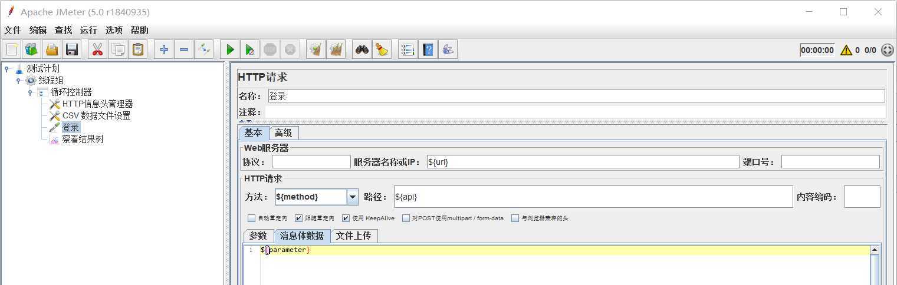The height and width of the screenshot is (285, 897).
Task: Open the 运行 menu
Action: [x=88, y=30]
